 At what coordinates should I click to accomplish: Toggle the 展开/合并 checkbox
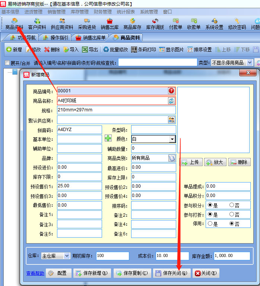[x=7, y=63]
